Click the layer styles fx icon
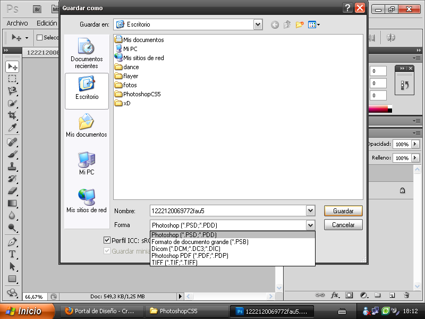 [335, 295]
